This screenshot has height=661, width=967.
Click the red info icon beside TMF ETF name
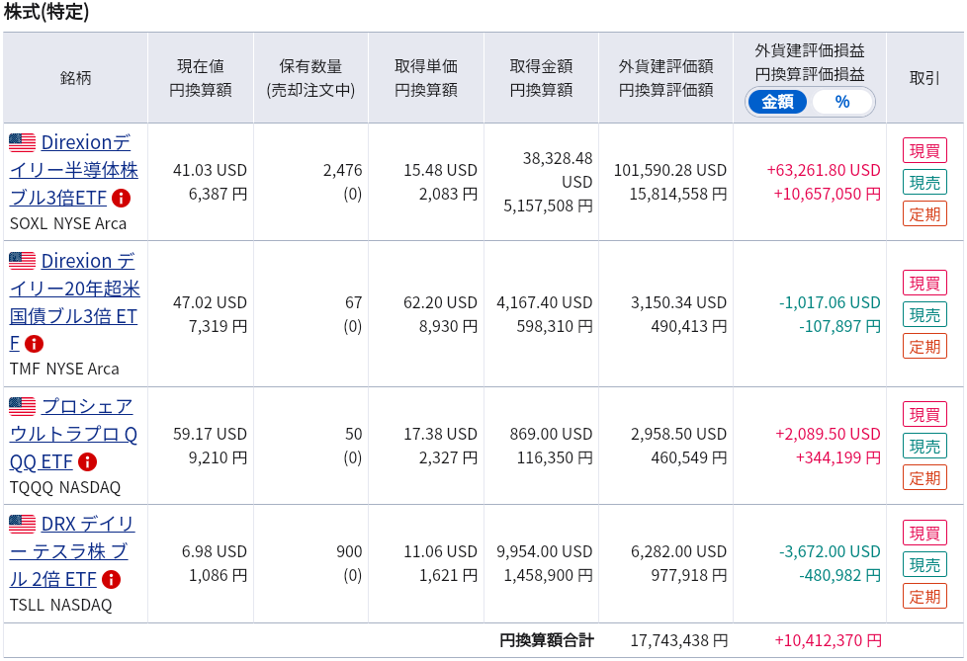(x=34, y=344)
